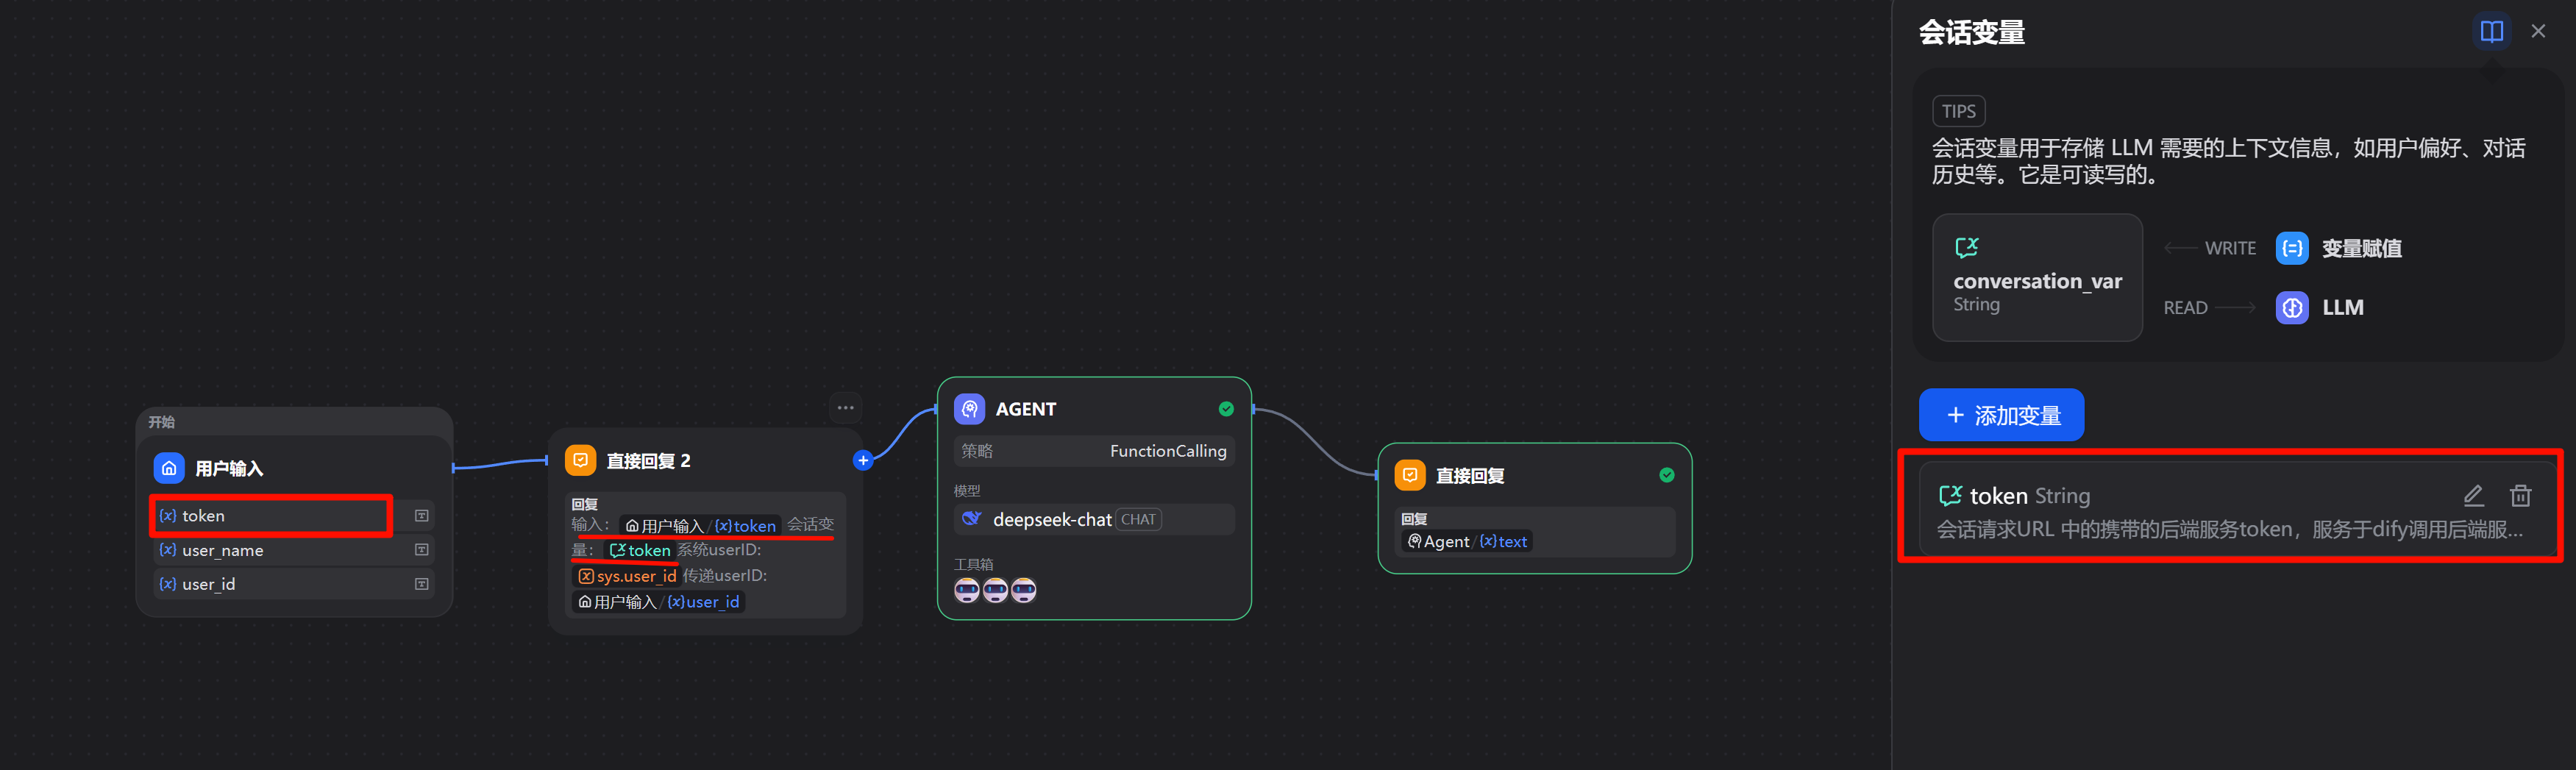Select the AGENT node title

(1026, 409)
